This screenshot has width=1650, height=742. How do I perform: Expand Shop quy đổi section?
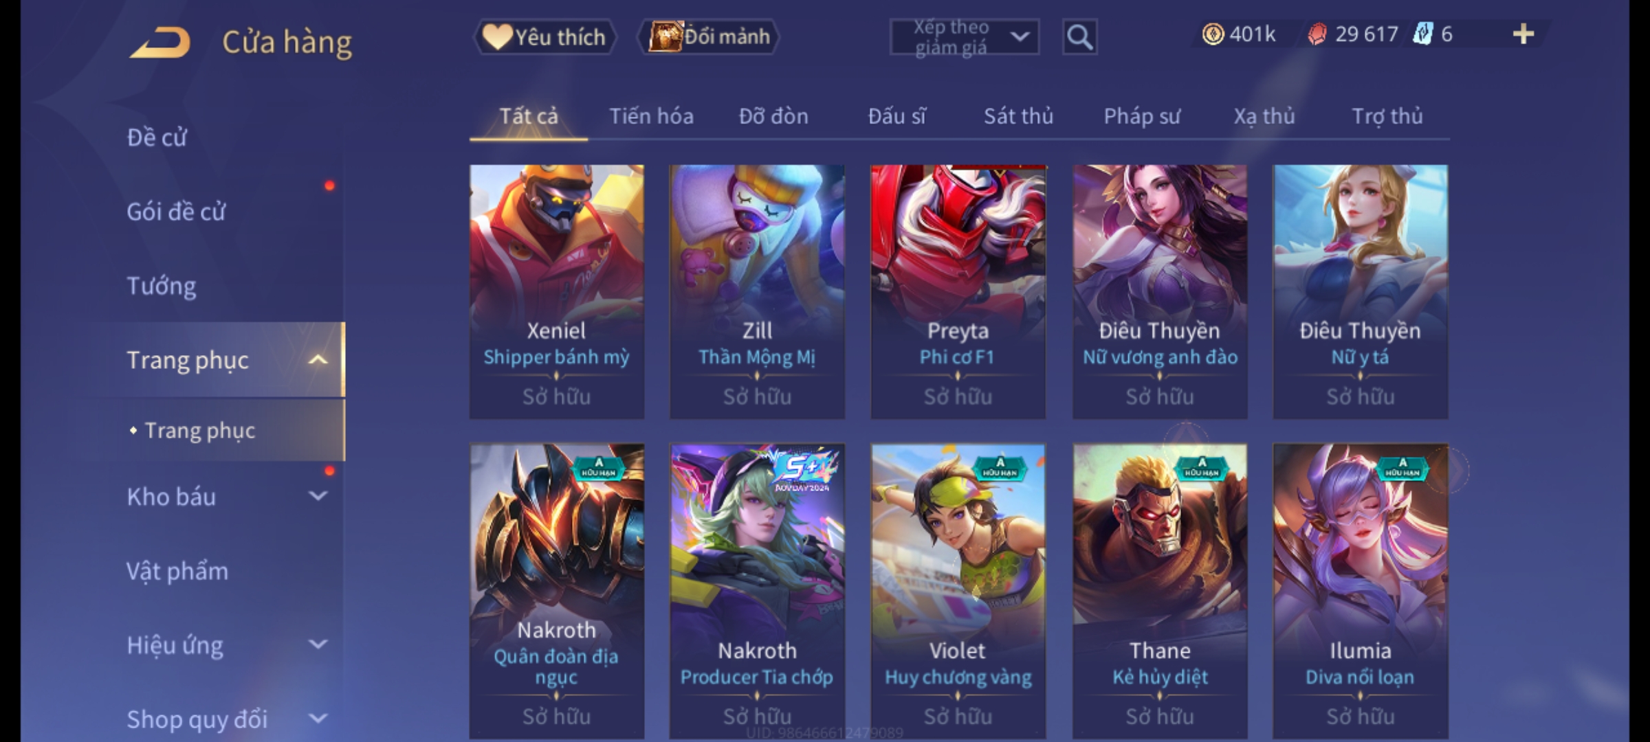(318, 719)
